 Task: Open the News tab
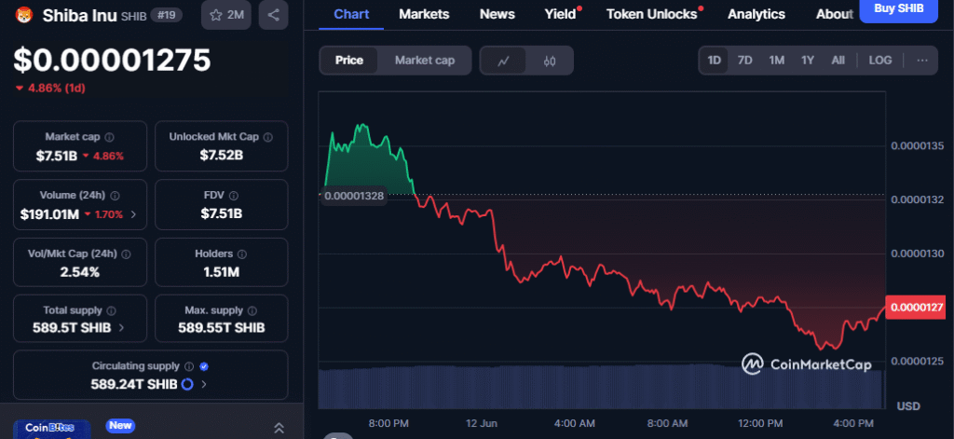[497, 14]
